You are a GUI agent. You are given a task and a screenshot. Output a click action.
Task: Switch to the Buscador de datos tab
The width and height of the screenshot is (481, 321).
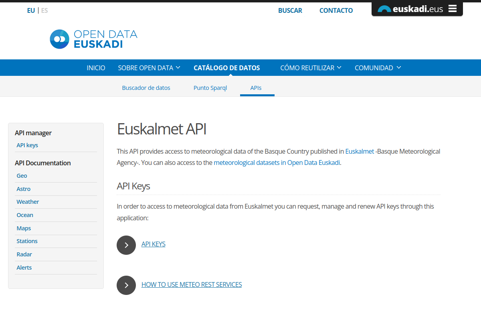pos(146,87)
